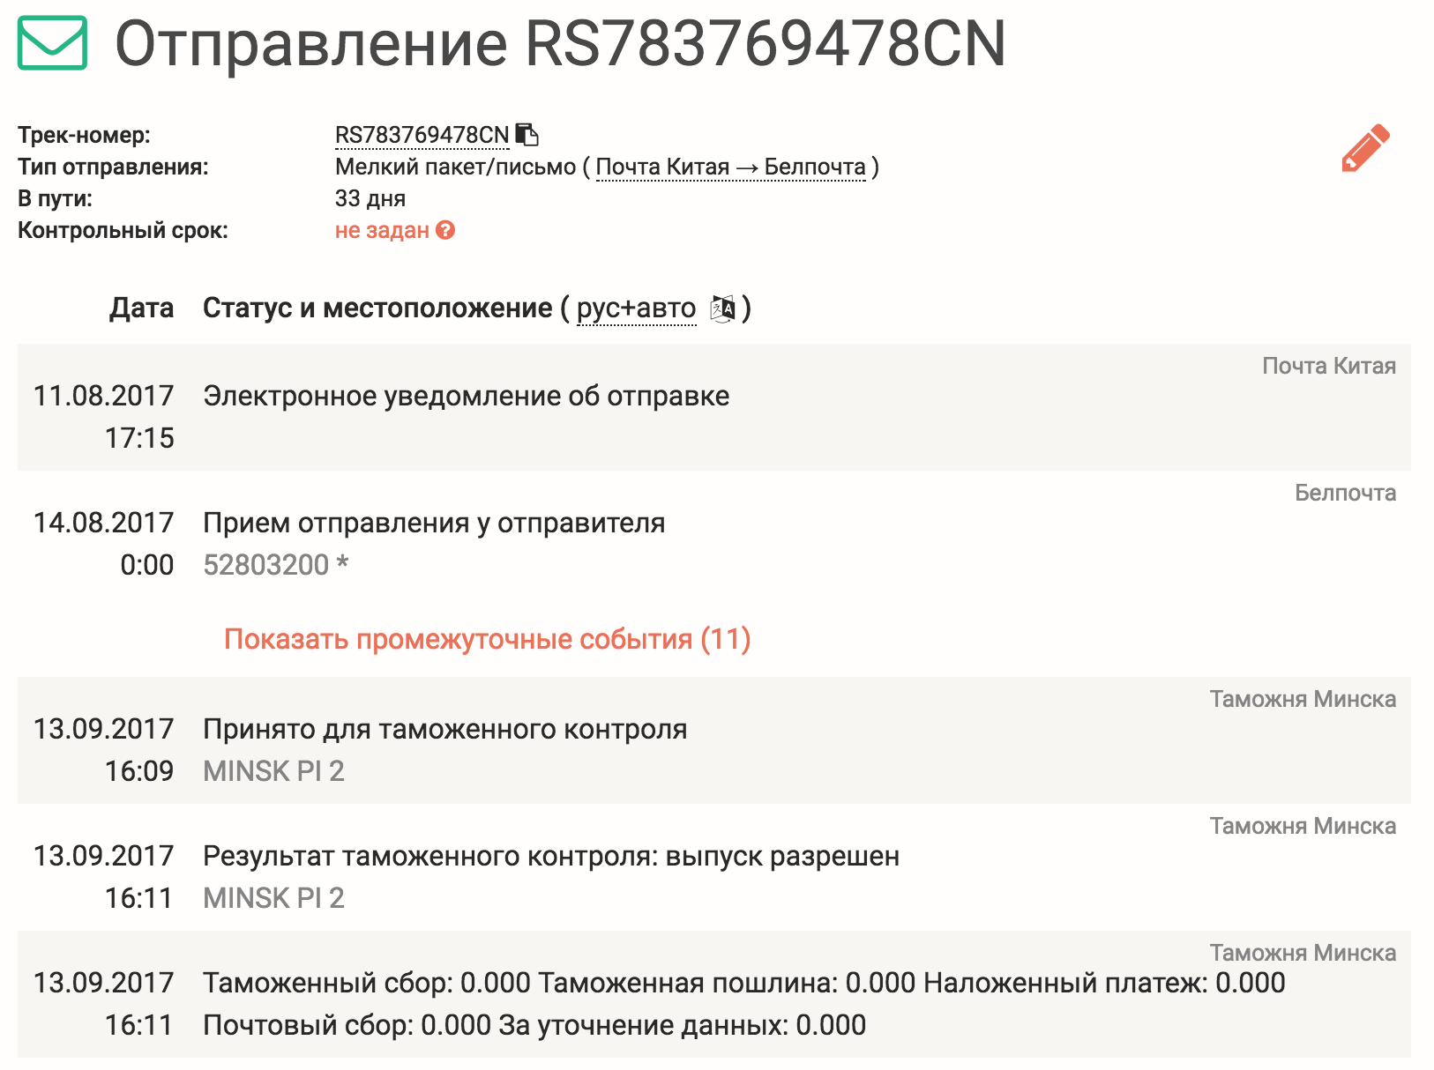1434x1070 pixels.
Task: Select Принято для таможенного контроля event
Action: point(714,740)
